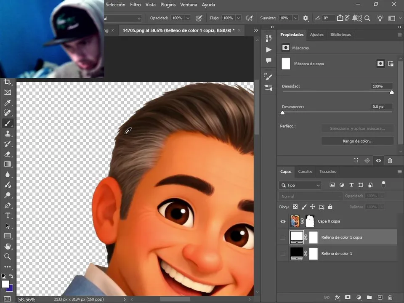This screenshot has width=404, height=303.
Task: Select the Gradient tool
Action: [8, 164]
